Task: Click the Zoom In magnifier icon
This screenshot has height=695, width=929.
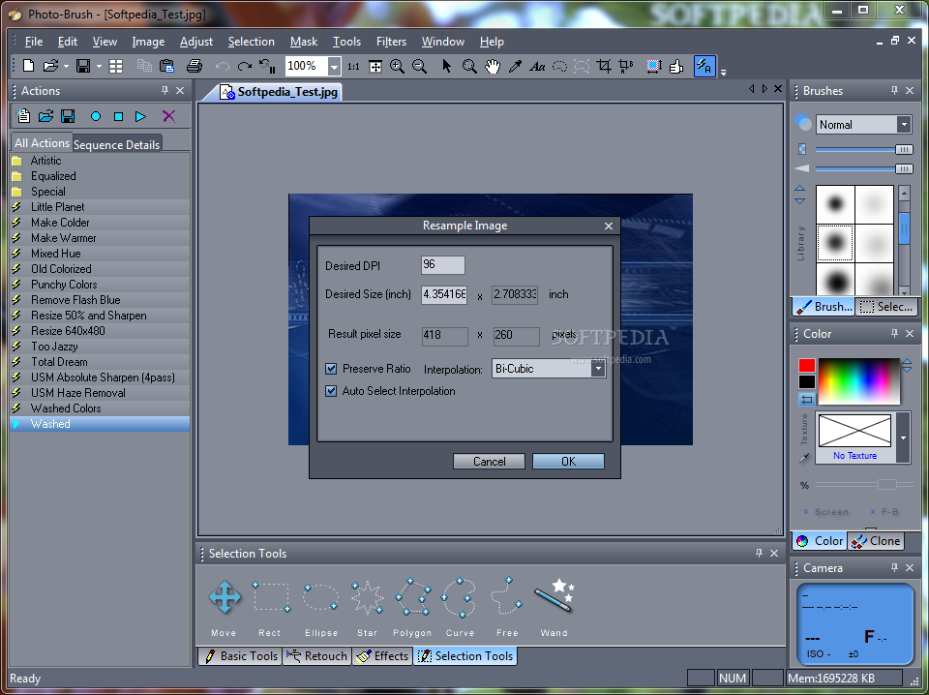Action: pyautogui.click(x=397, y=66)
